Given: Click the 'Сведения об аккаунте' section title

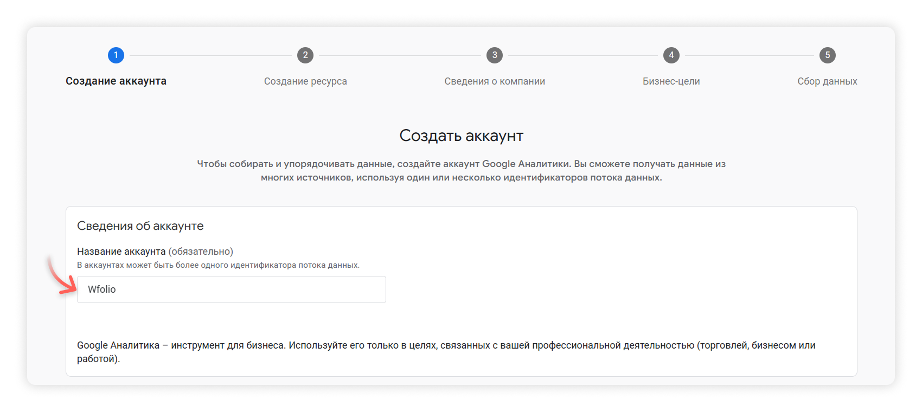Looking at the screenshot, I should point(140,226).
